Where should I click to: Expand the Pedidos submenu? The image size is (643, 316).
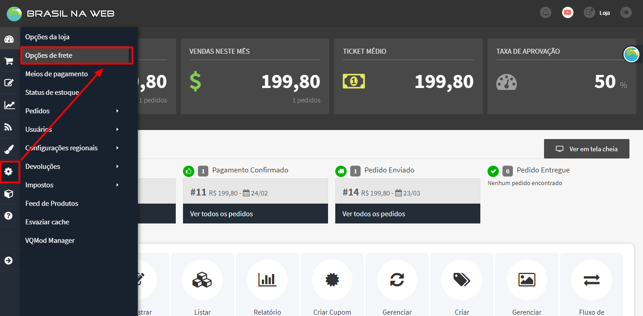click(x=72, y=111)
